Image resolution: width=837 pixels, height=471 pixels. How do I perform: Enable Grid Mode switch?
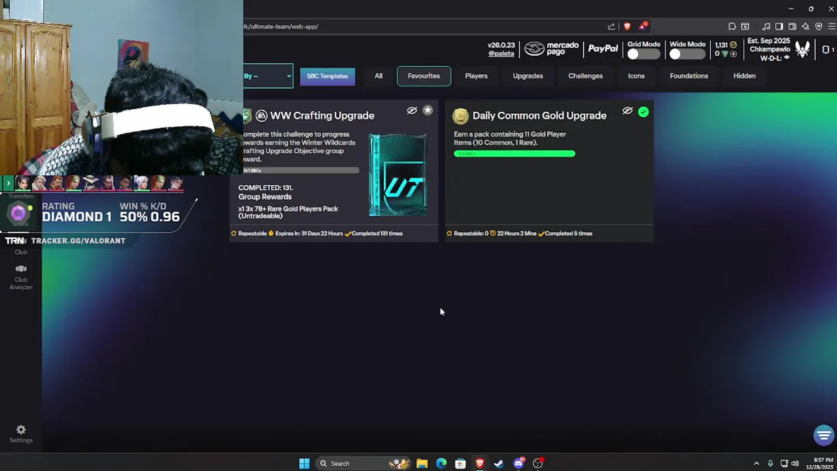tap(643, 54)
